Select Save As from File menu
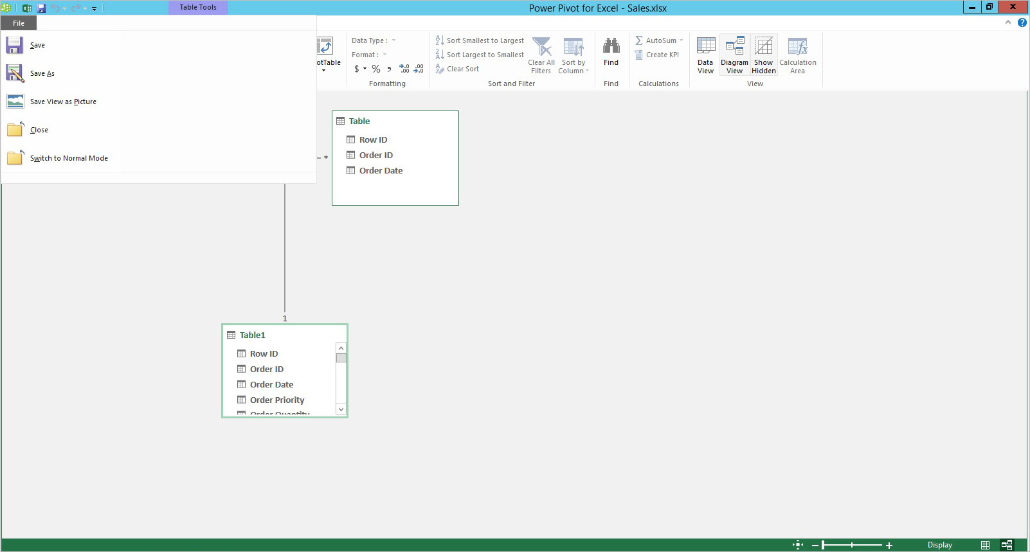 (x=42, y=73)
